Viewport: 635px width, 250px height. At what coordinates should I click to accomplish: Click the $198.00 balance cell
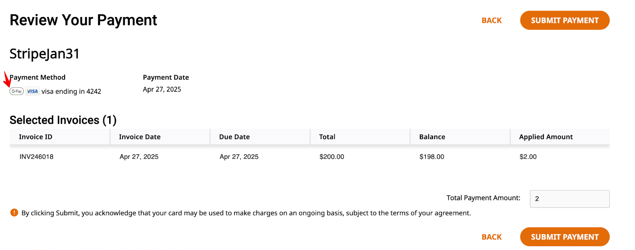(432, 157)
